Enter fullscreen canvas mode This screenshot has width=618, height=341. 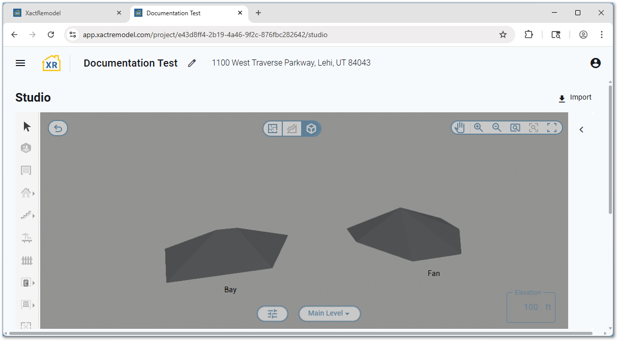coord(551,128)
